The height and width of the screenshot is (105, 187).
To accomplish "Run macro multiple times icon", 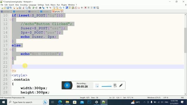I will (95, 8).
